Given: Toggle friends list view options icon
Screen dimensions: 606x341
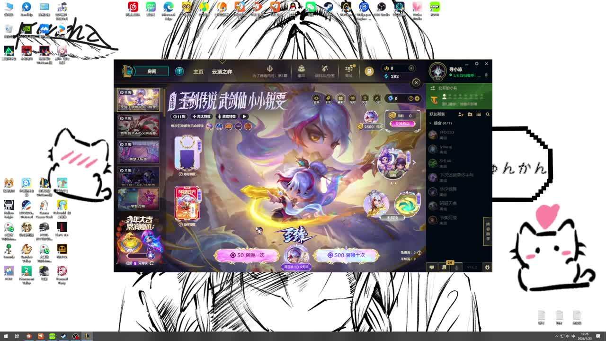Looking at the screenshot, I should pyautogui.click(x=479, y=114).
